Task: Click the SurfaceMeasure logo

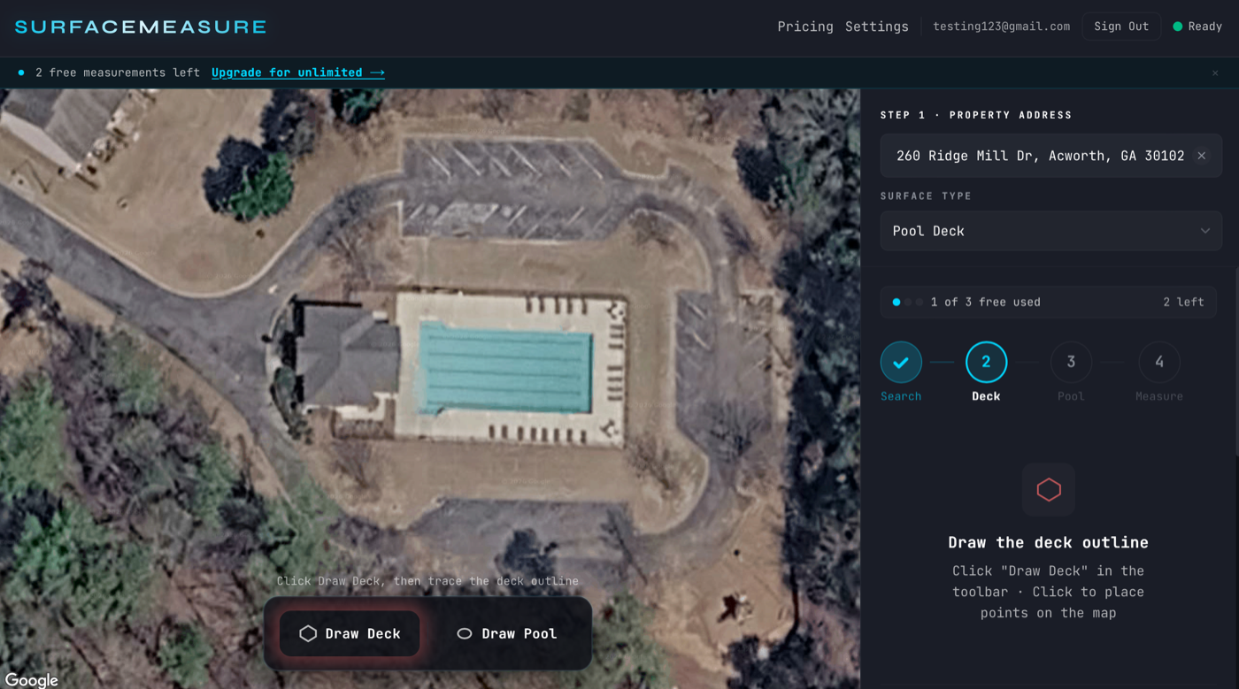Action: (x=141, y=27)
